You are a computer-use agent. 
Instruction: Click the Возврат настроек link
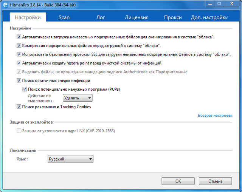pyautogui.click(x=215, y=115)
